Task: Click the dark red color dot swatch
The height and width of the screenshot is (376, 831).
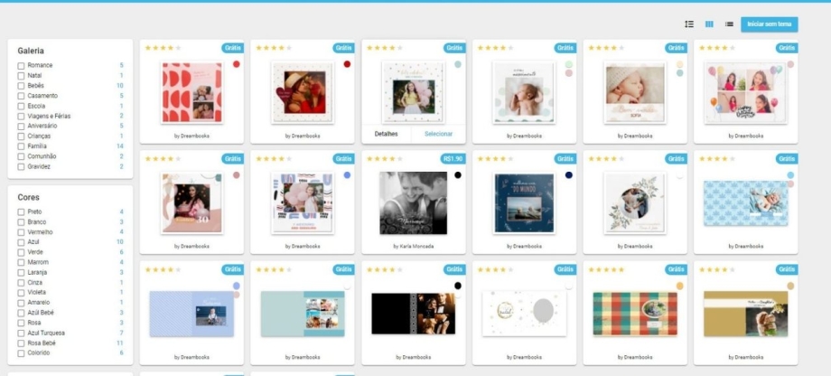Action: tap(347, 64)
